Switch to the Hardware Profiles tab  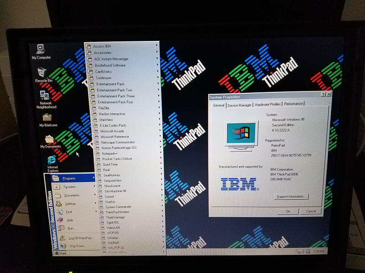(268, 105)
